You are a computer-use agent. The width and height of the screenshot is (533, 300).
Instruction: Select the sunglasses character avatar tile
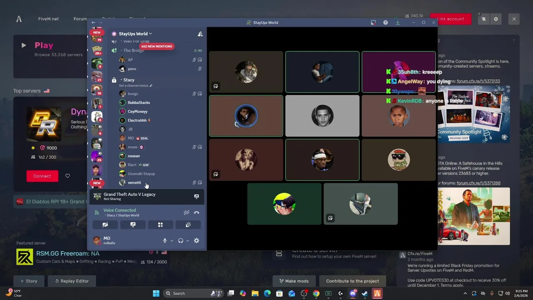click(399, 160)
